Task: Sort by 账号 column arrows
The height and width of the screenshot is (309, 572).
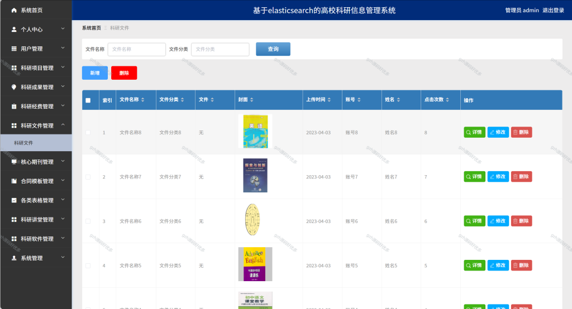Action: [359, 99]
